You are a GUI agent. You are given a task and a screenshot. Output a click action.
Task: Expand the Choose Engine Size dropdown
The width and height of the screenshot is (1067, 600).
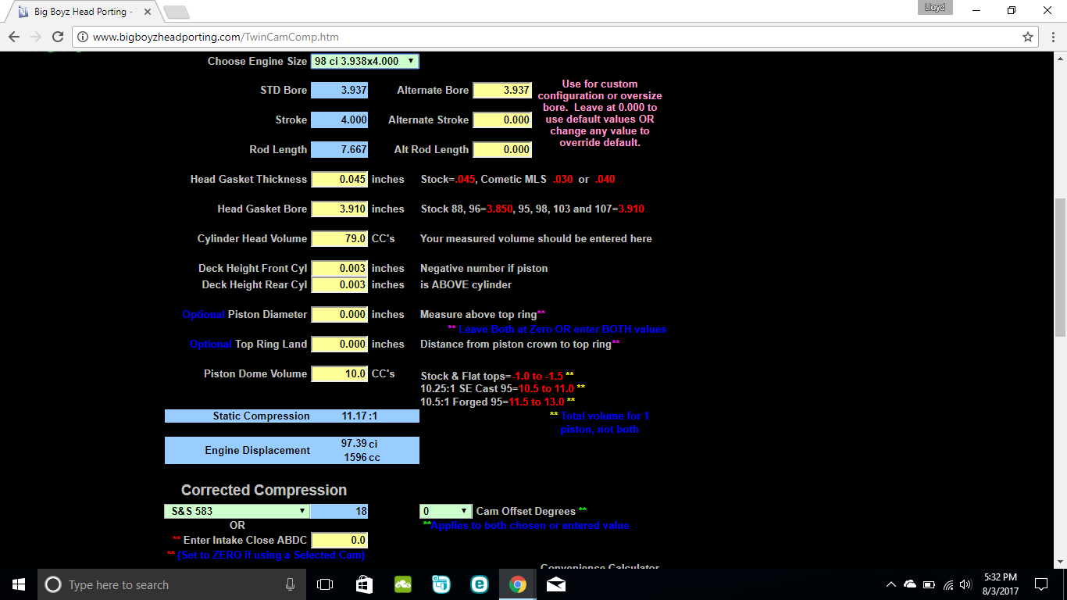coord(365,61)
